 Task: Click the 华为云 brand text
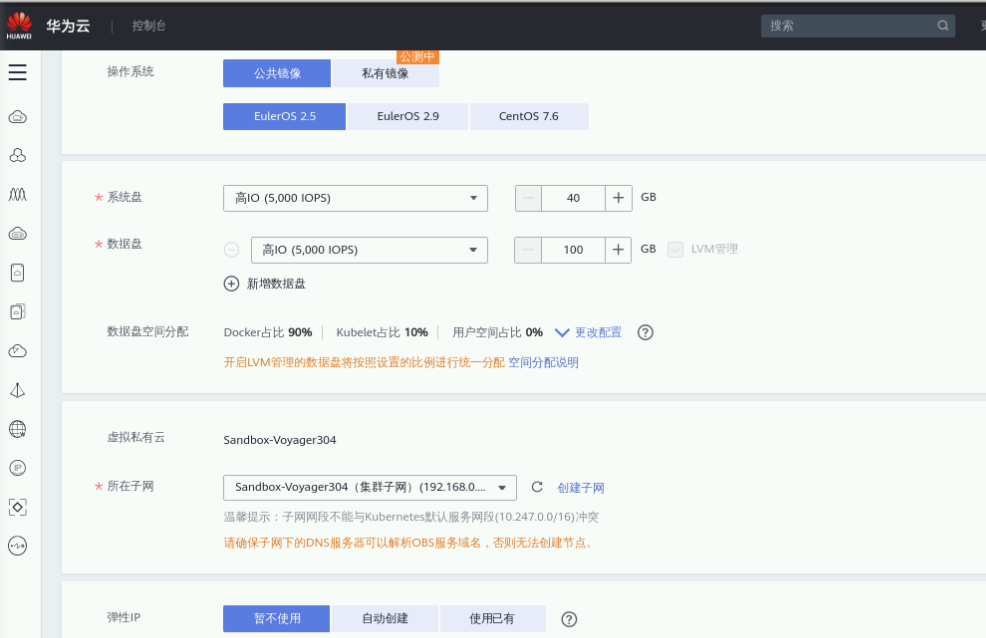(68, 26)
